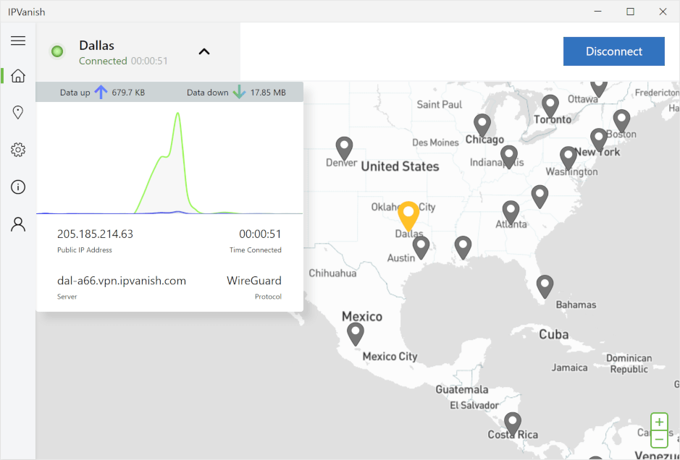
Task: Click the Server label under hostname
Action: 67,297
